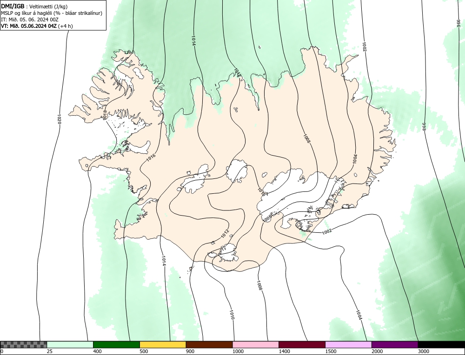The height and width of the screenshot is (355, 465).
Task: Click the legend value 500
Action: [x=144, y=351]
